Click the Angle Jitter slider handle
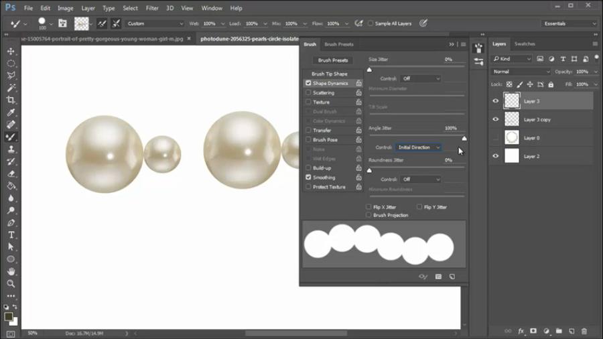The width and height of the screenshot is (603, 339). tap(464, 138)
